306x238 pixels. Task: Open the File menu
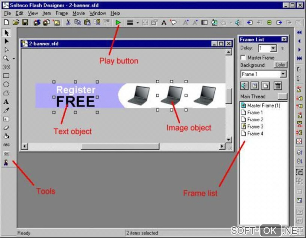7,13
